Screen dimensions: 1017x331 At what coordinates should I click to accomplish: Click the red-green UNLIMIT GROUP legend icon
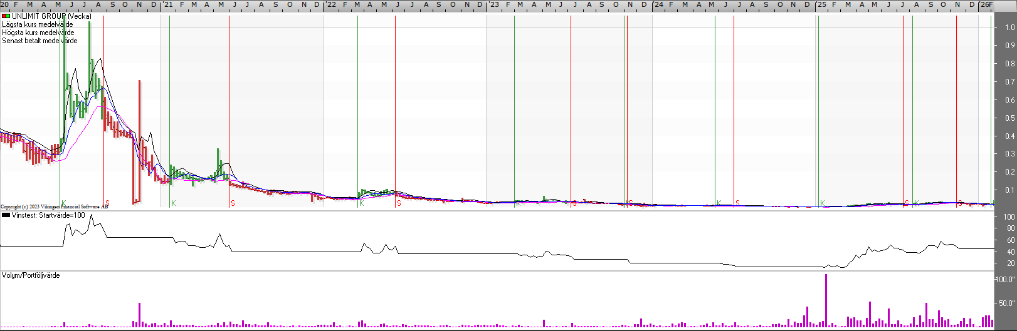[x=6, y=16]
